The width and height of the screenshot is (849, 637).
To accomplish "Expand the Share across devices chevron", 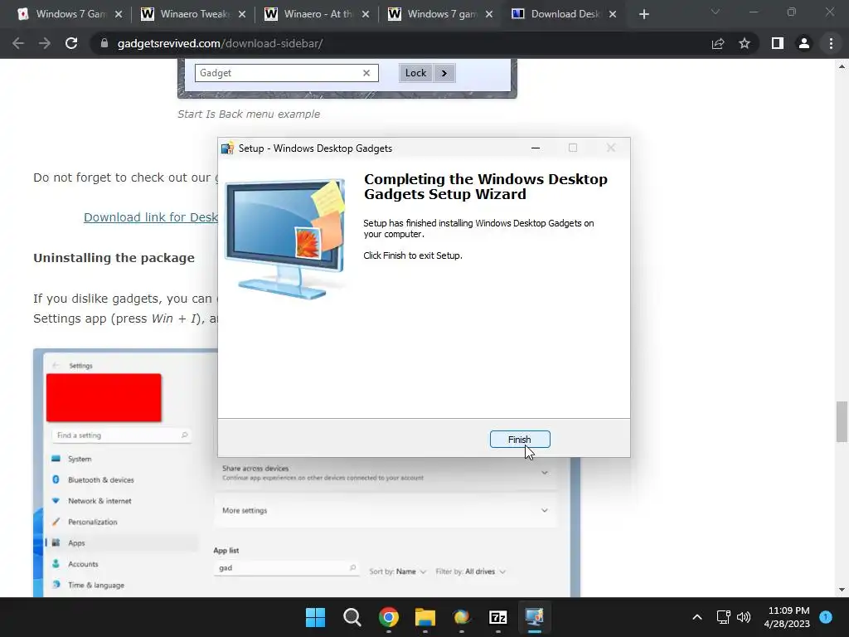I will coord(544,473).
